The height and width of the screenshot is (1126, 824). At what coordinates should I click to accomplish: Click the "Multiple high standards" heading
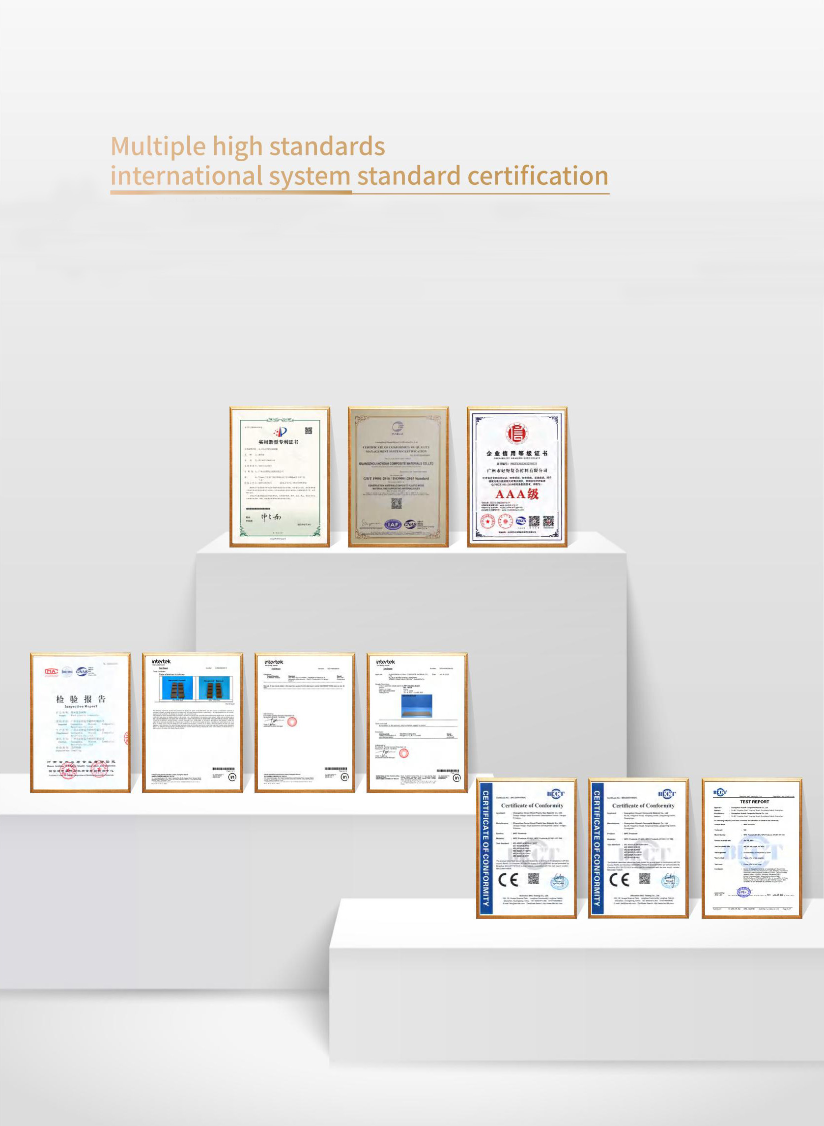(248, 146)
